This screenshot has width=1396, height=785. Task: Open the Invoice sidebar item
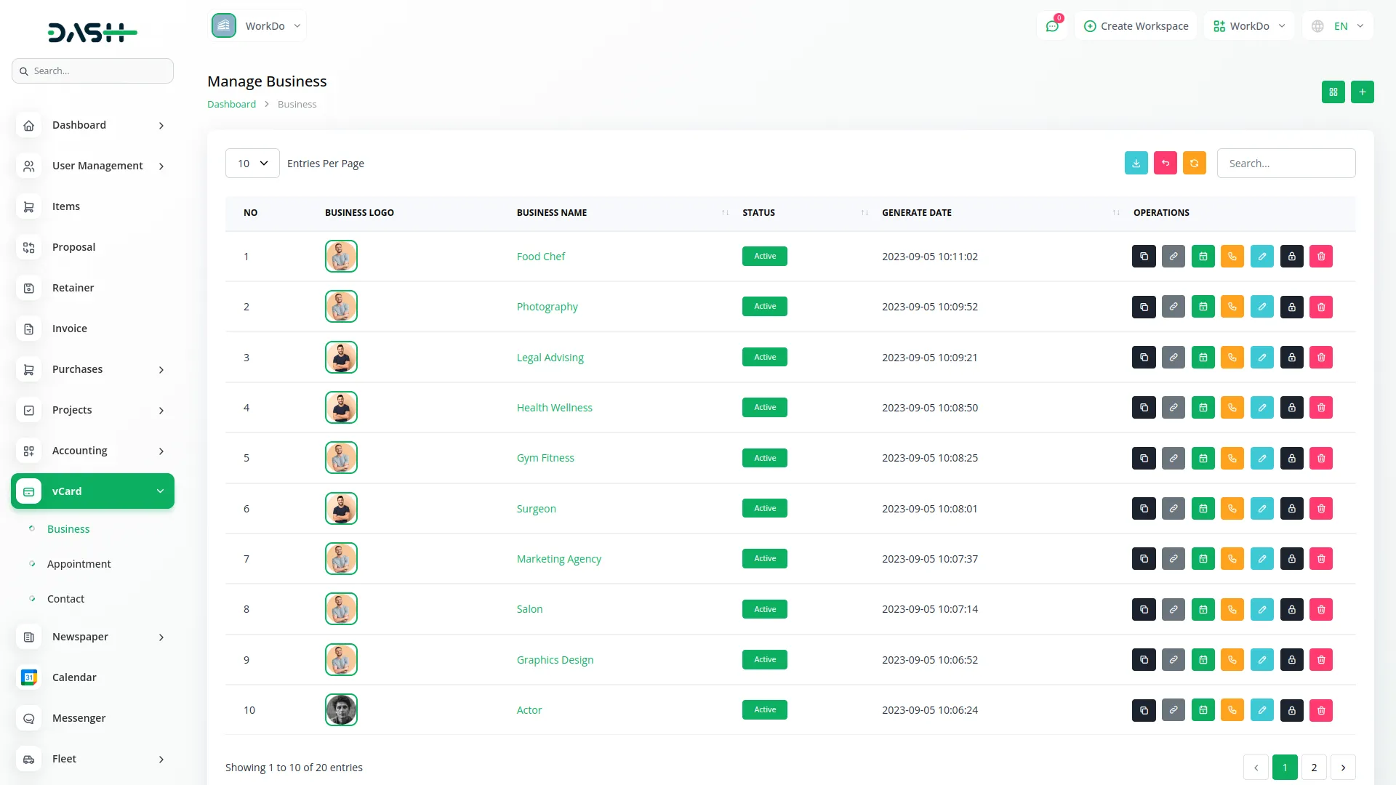click(x=70, y=329)
